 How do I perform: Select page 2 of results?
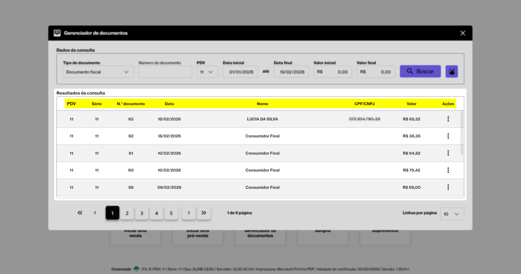[x=127, y=213]
